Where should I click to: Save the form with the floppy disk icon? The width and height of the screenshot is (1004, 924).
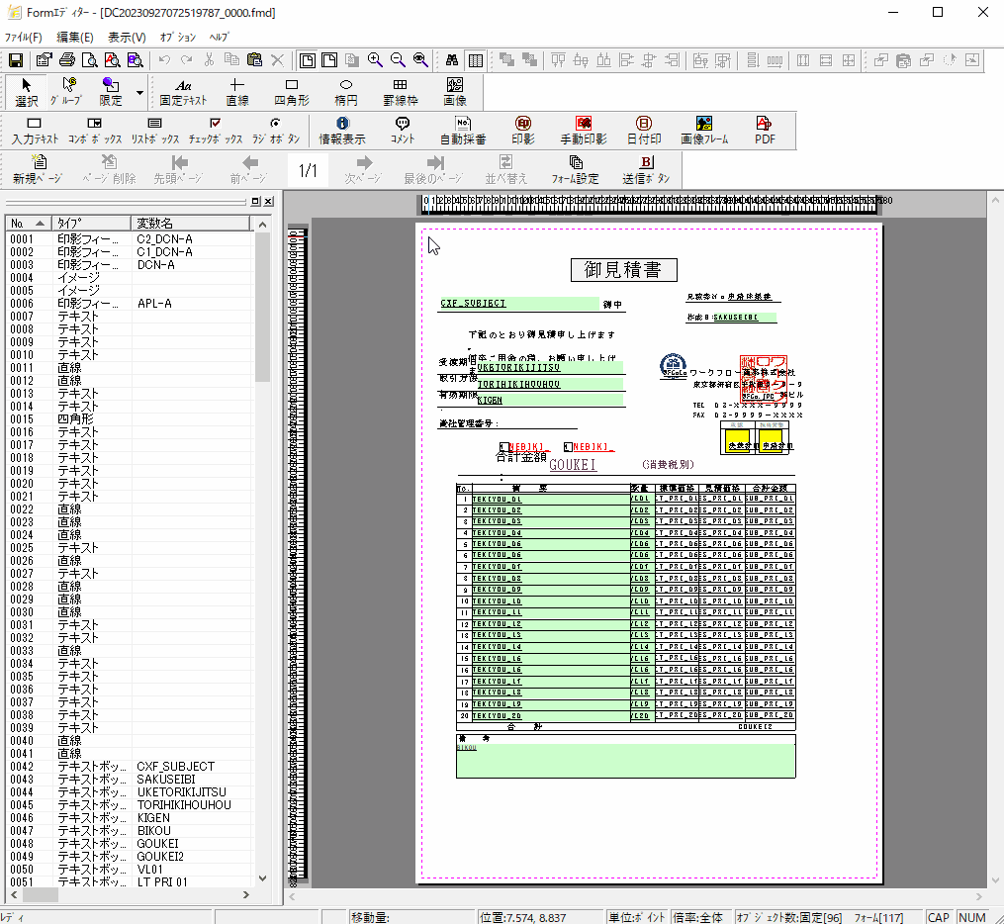point(16,60)
